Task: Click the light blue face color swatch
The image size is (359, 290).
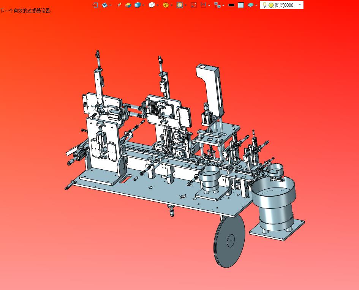Action: (241, 5)
